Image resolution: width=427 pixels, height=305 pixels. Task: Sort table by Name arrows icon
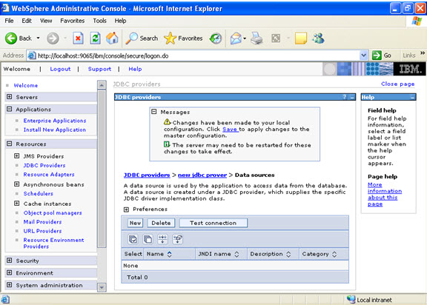click(169, 254)
